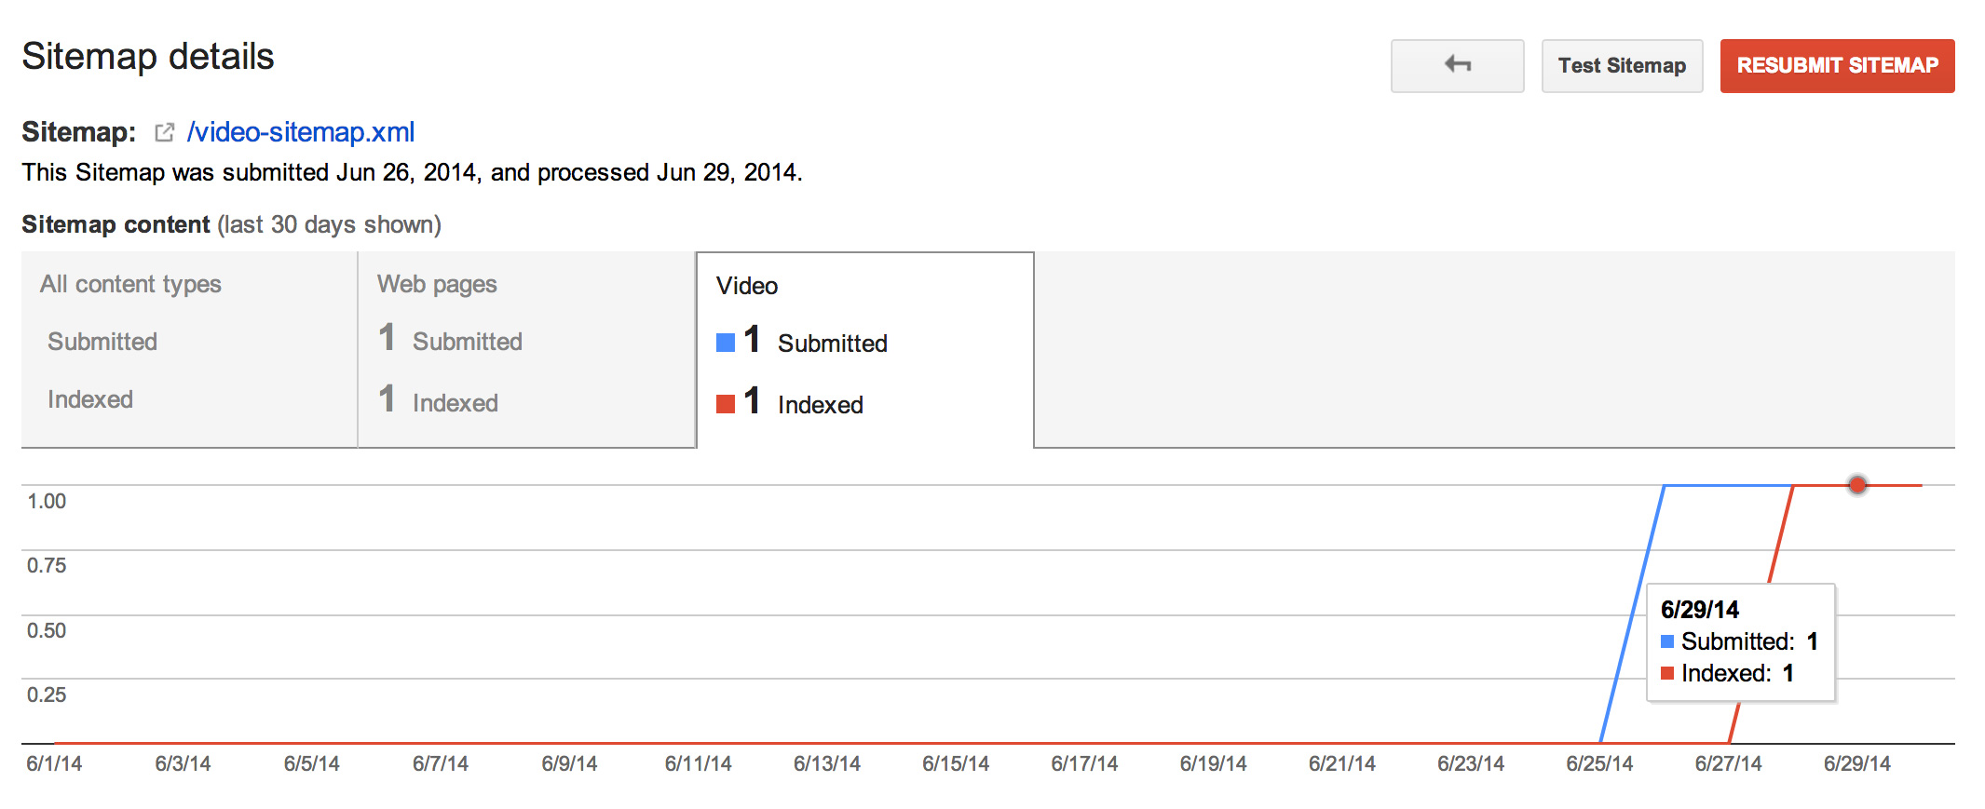Screen dimensions: 1985x809
Task: Open external link icon beside sitemap URL
Action: pyautogui.click(x=164, y=132)
